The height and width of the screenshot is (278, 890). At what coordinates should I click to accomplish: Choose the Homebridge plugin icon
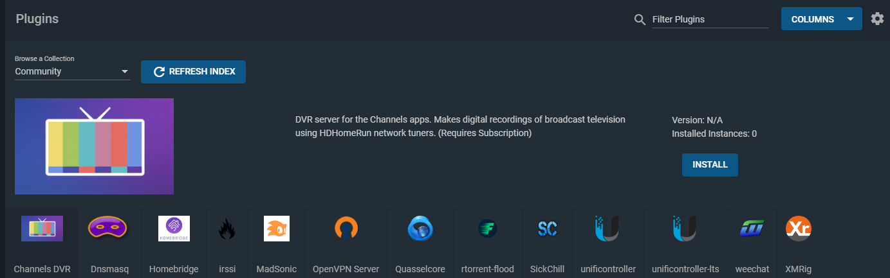(x=174, y=229)
